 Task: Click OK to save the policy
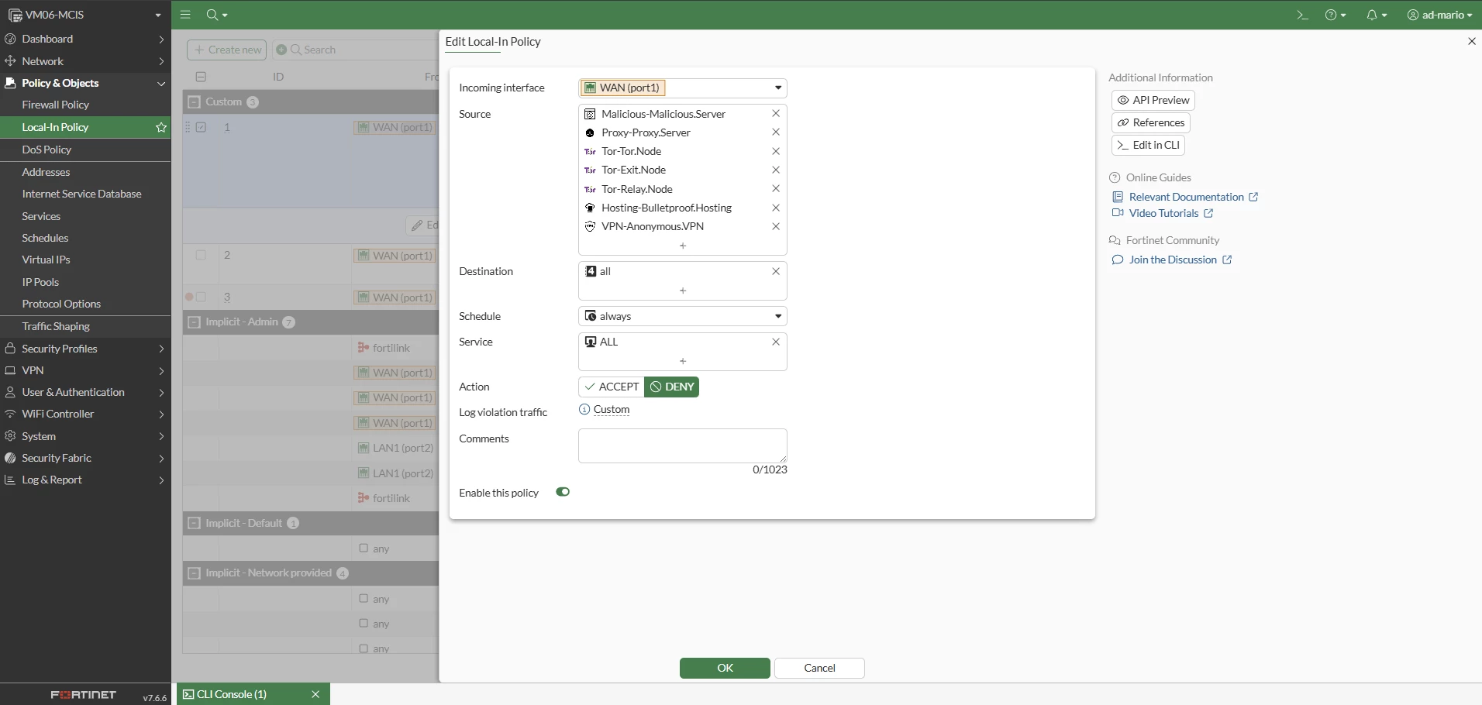pos(725,668)
